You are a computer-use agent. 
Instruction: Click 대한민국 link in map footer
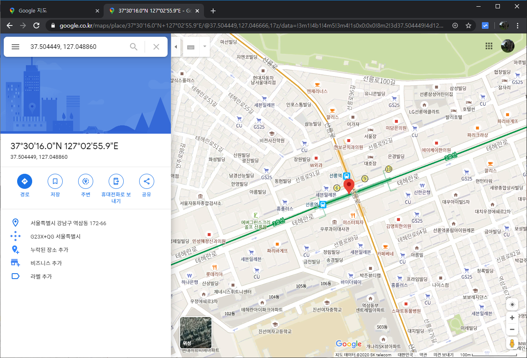(x=405, y=355)
